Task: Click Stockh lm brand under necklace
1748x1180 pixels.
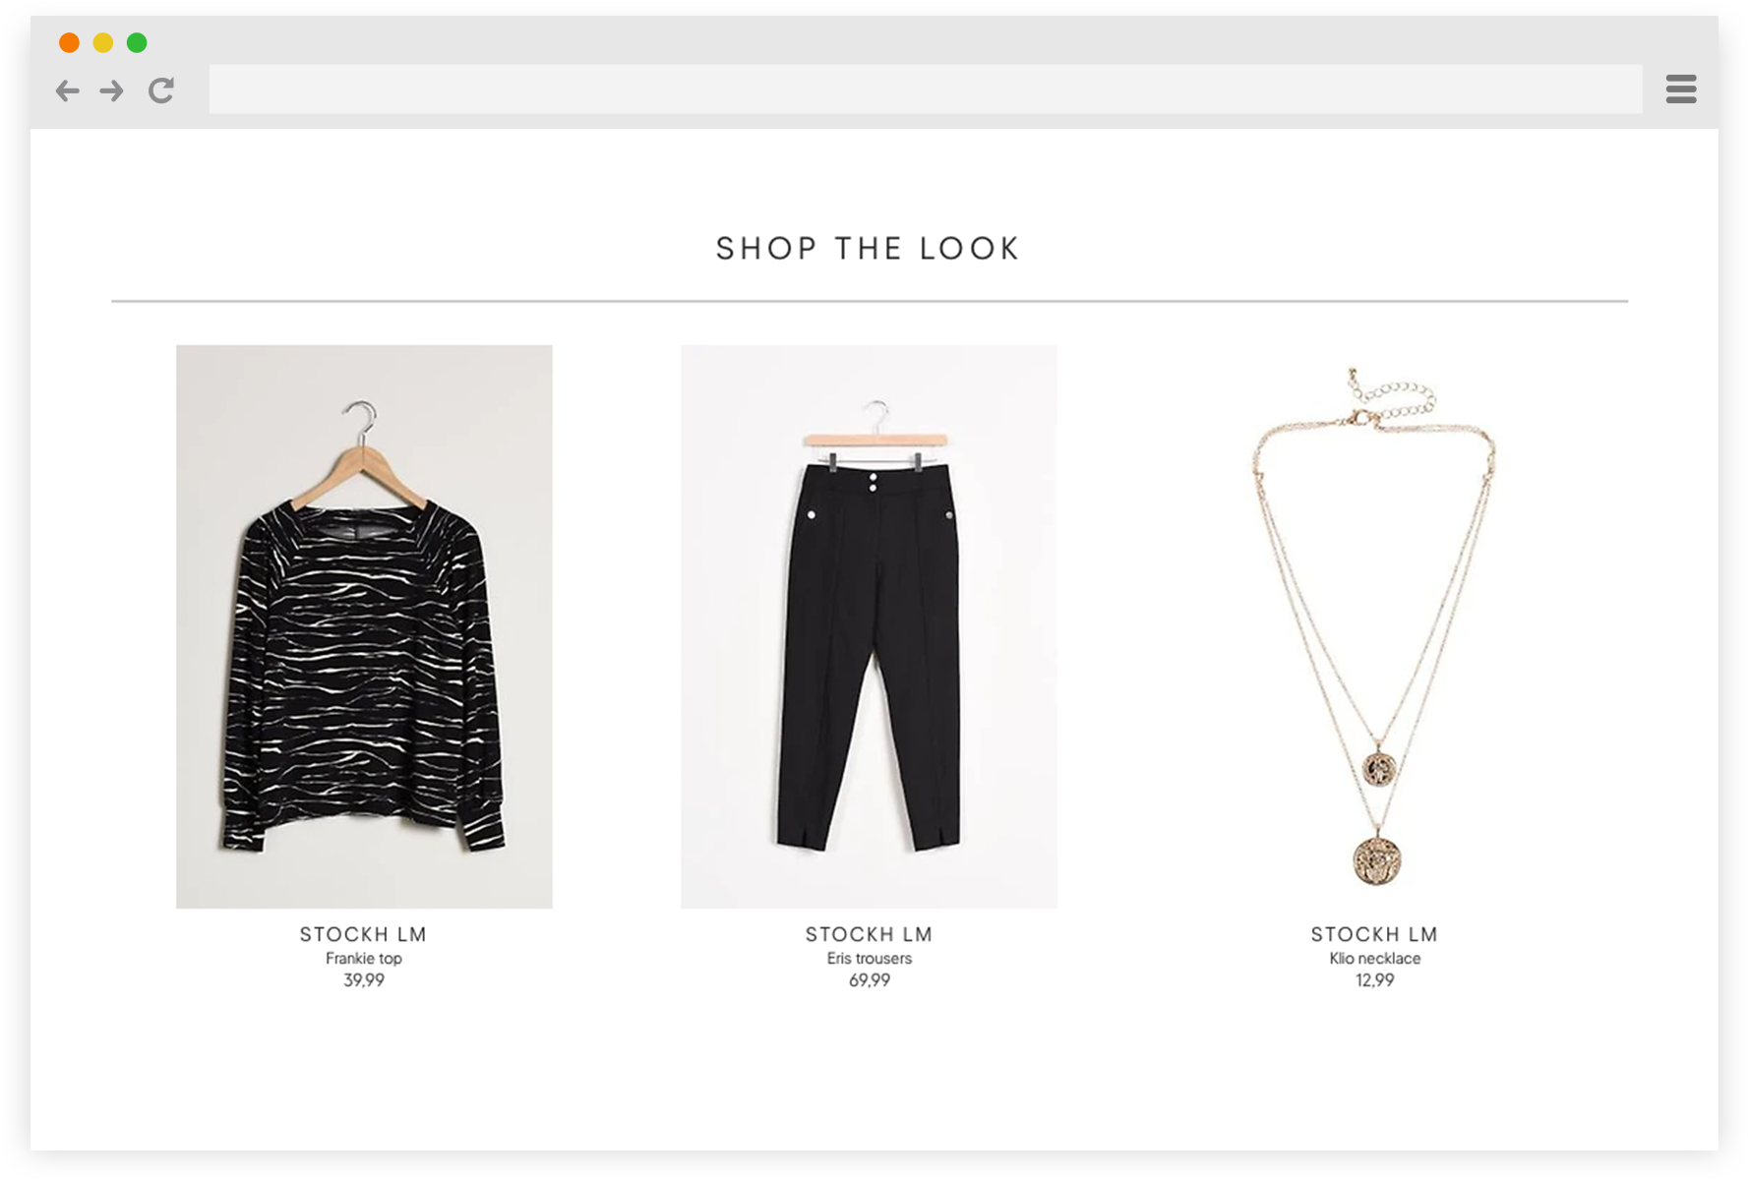Action: click(1374, 934)
